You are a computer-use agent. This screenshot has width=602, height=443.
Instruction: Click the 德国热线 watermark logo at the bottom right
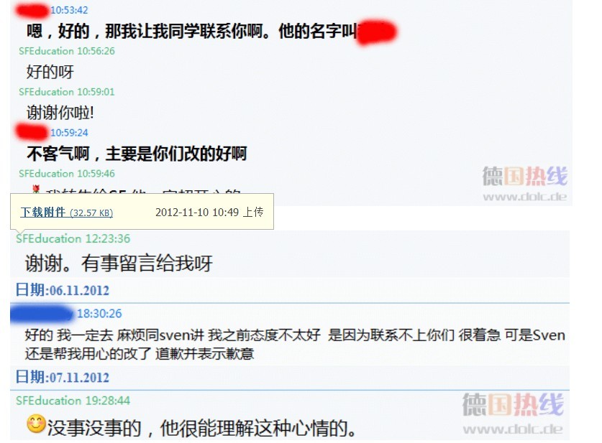pyautogui.click(x=513, y=405)
